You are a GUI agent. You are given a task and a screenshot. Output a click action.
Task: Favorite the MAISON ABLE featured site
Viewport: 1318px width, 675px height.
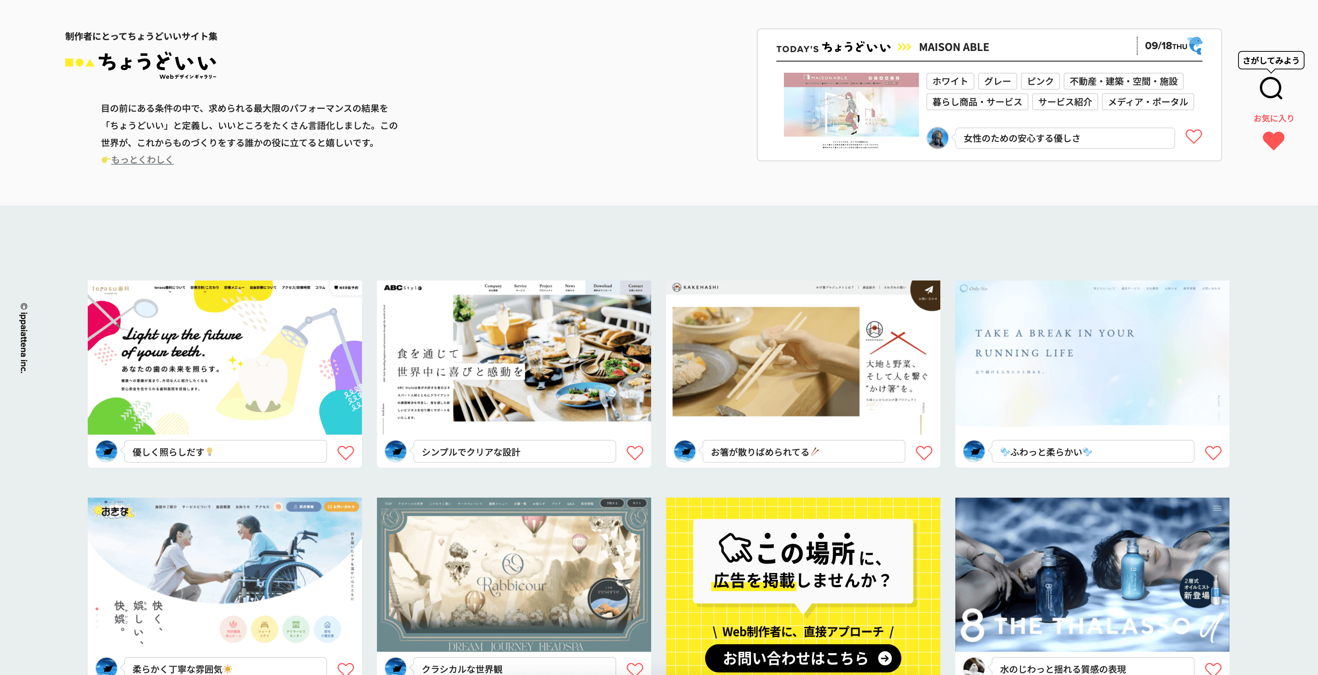point(1193,136)
